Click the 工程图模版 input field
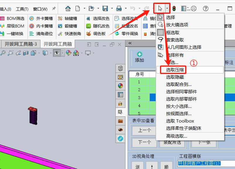The height and width of the screenshot is (169, 235). [x=206, y=163]
